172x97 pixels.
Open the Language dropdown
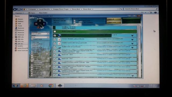(x=40, y=33)
